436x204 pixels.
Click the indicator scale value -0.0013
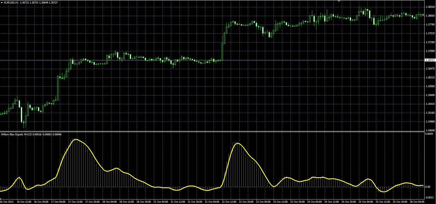(x=429, y=198)
